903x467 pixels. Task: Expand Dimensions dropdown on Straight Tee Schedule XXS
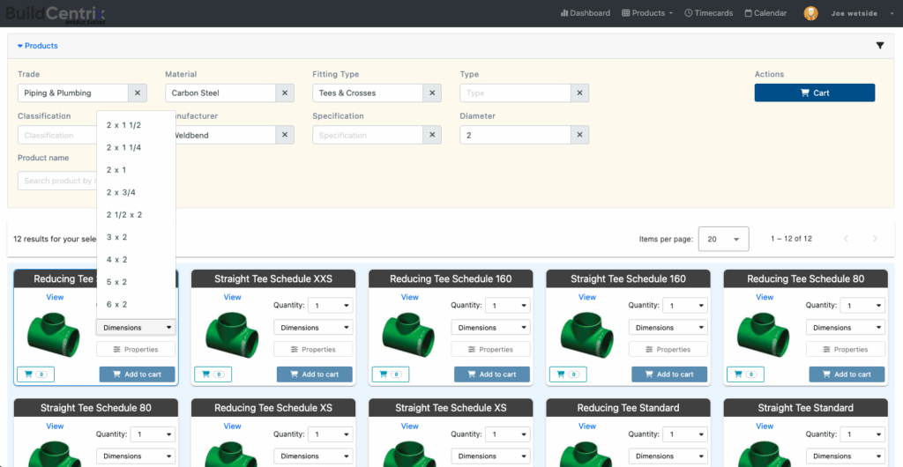click(x=314, y=328)
